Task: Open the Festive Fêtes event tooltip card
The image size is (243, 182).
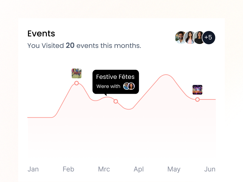Action: [115, 81]
